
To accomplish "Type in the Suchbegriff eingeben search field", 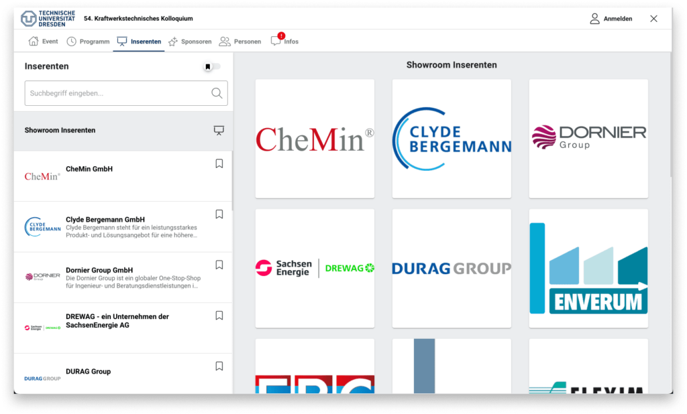I will [x=117, y=94].
